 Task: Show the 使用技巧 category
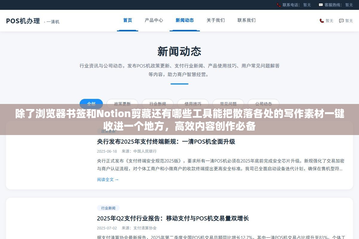(x=193, y=104)
